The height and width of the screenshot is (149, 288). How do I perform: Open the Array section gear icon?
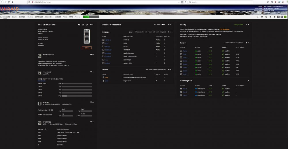(x=247, y=43)
